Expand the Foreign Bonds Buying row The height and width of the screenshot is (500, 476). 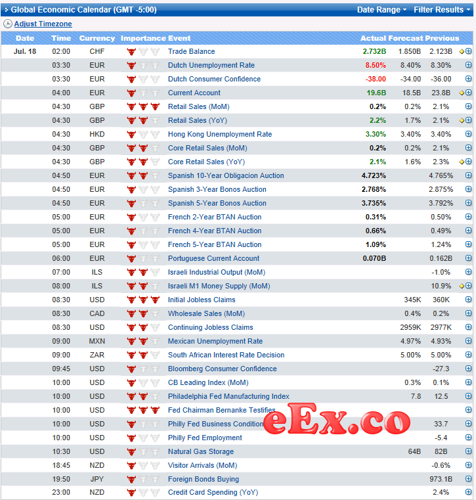pos(468,479)
